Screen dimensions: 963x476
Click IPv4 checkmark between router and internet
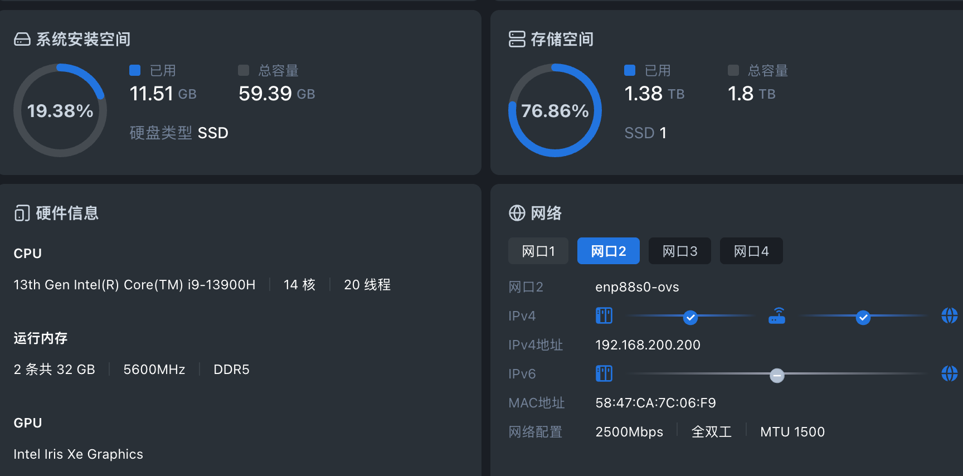[x=863, y=317]
